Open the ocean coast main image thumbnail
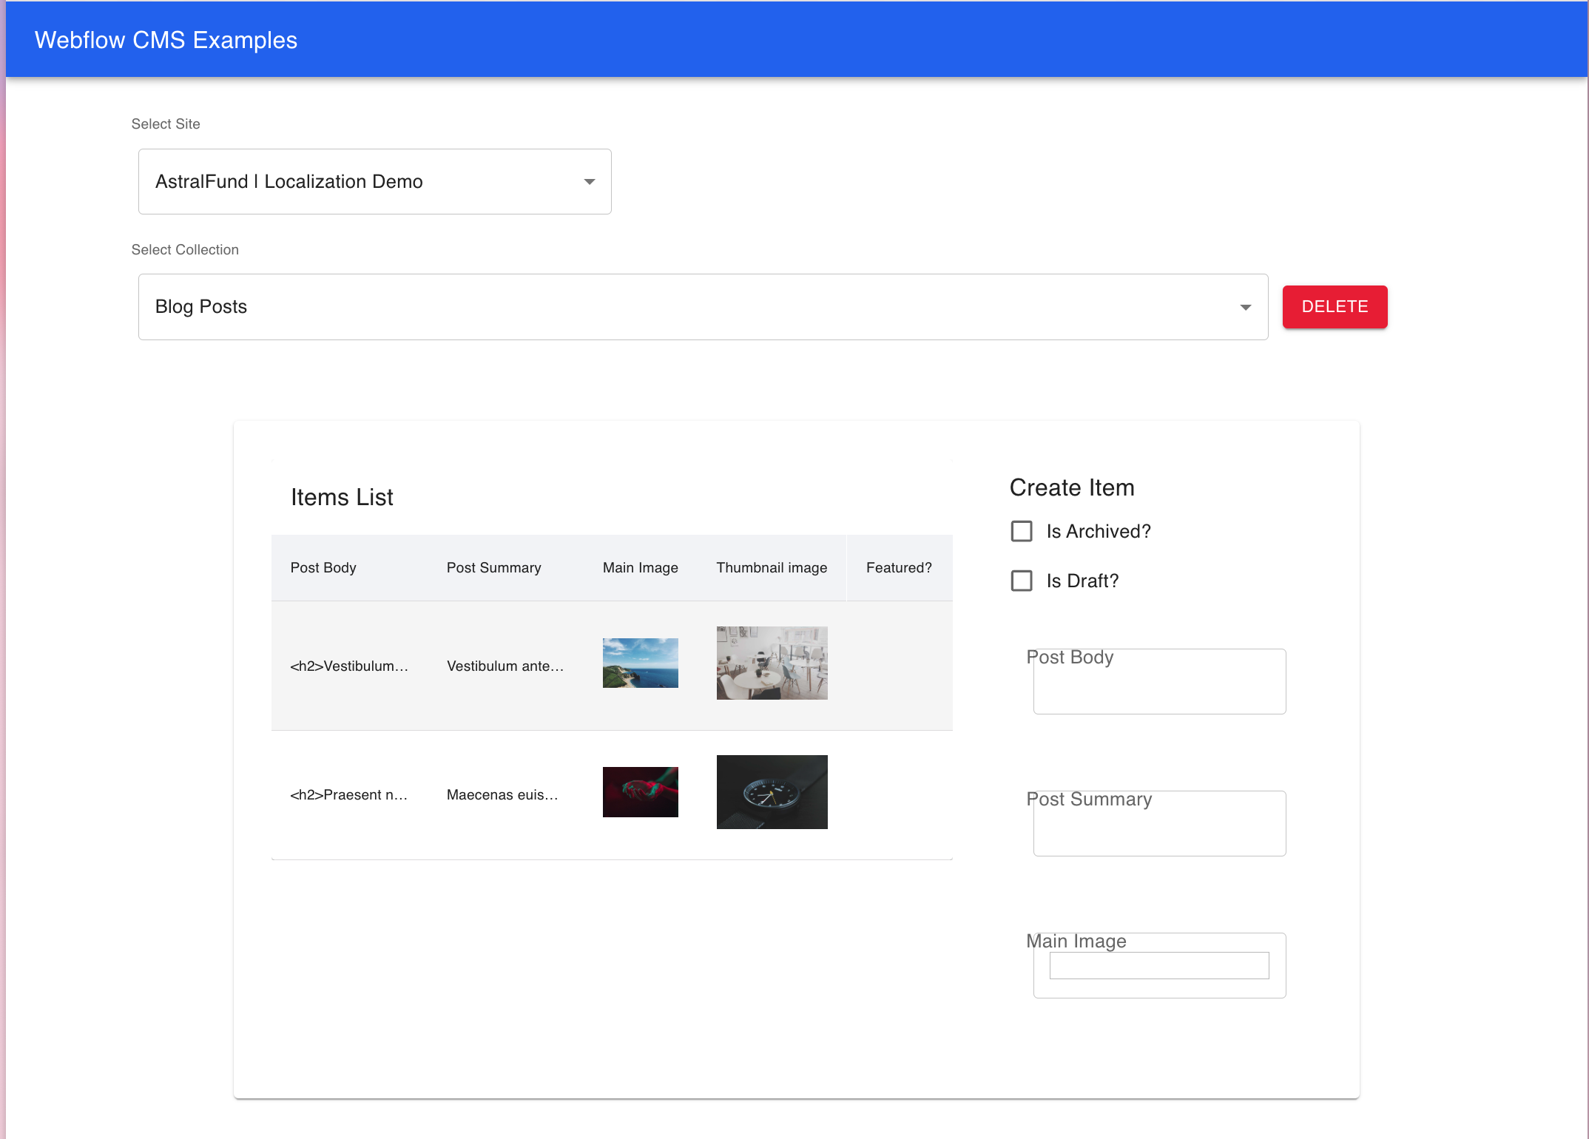This screenshot has height=1139, width=1589. click(x=640, y=663)
